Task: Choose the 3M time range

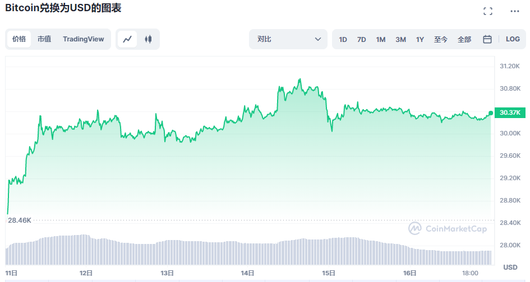Action: (400, 39)
